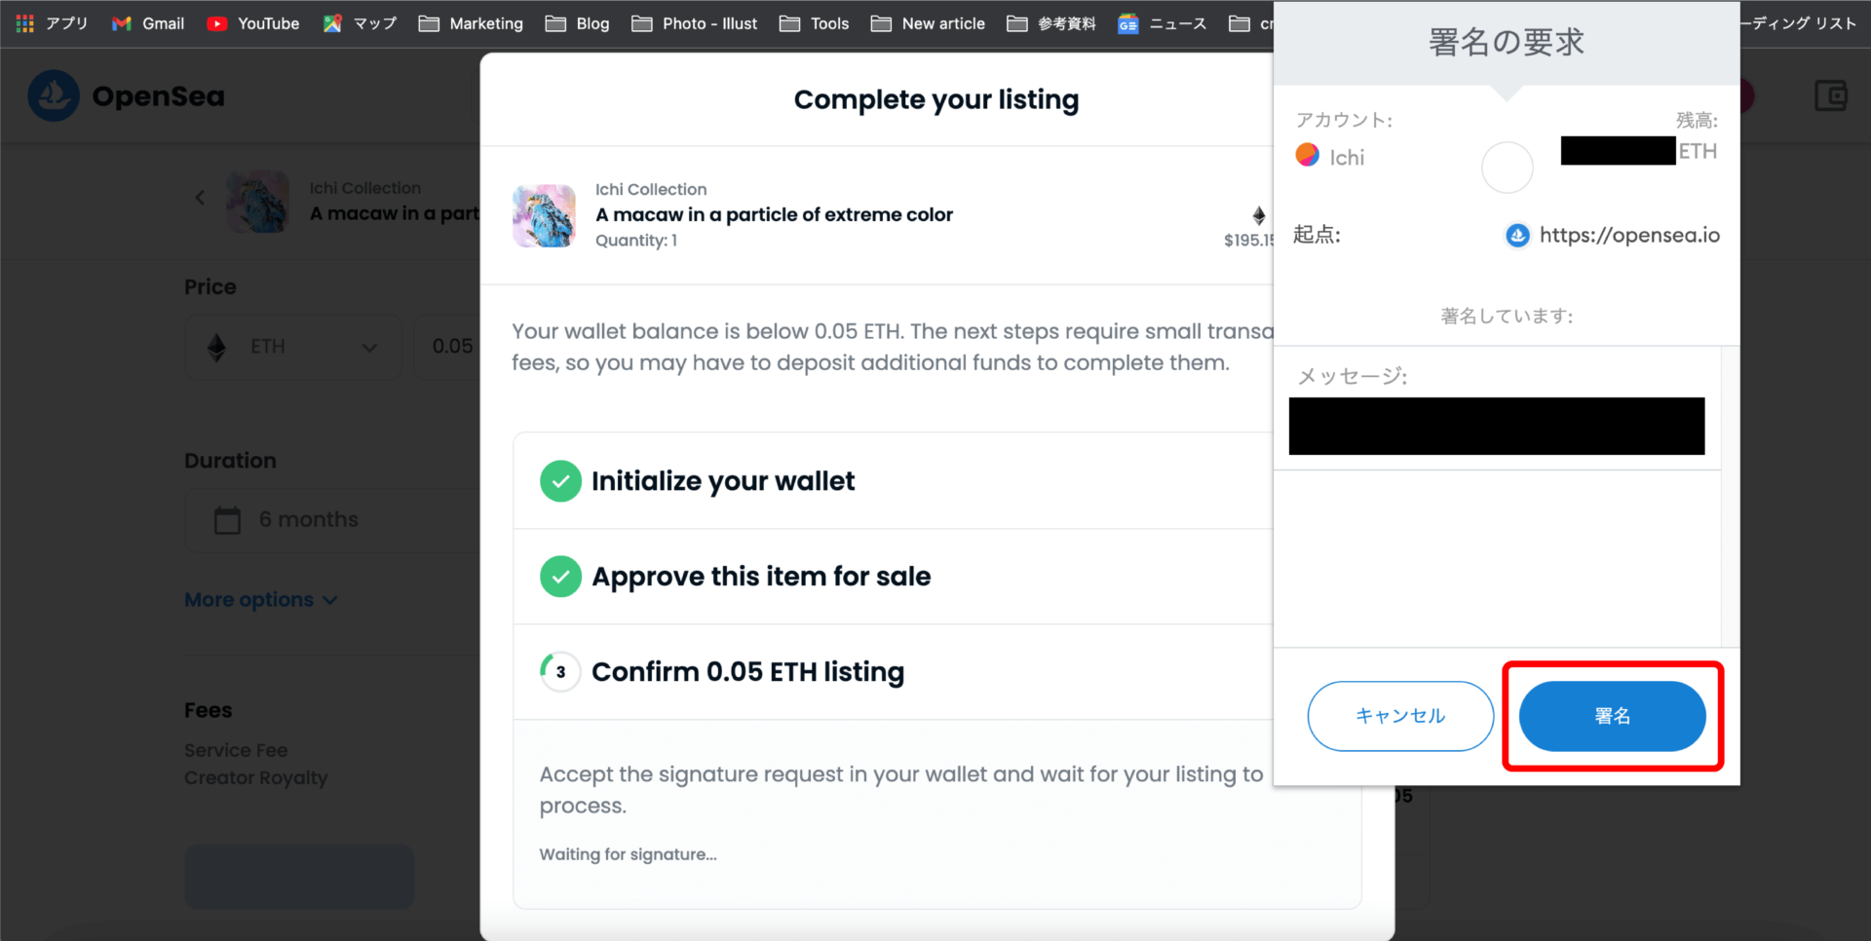Click the Initialize your wallet checkmark
This screenshot has height=941, width=1871.
pyautogui.click(x=560, y=481)
